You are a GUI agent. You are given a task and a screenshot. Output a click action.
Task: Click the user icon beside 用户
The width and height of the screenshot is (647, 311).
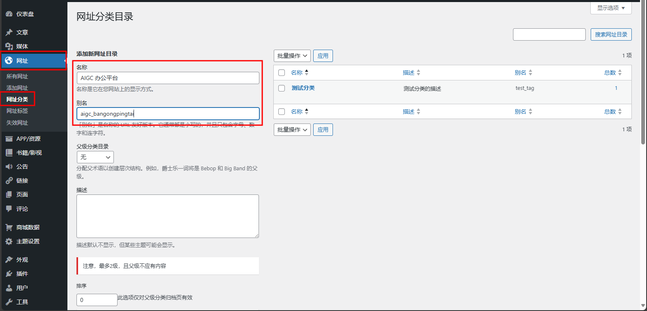point(9,288)
